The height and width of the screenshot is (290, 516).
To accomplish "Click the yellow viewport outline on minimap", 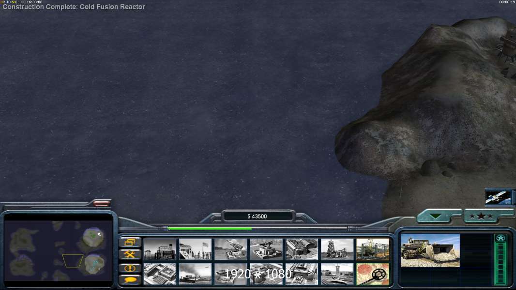I will tap(73, 261).
